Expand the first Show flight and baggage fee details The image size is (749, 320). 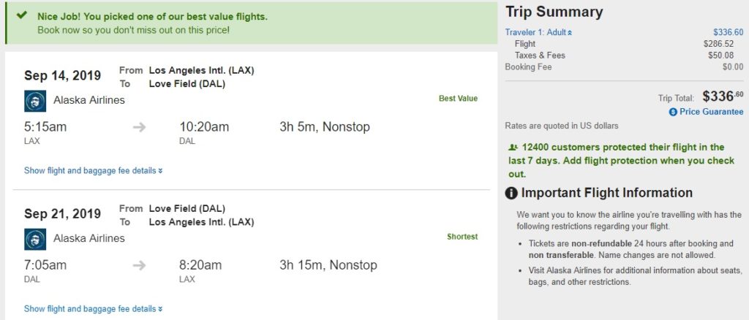(93, 171)
